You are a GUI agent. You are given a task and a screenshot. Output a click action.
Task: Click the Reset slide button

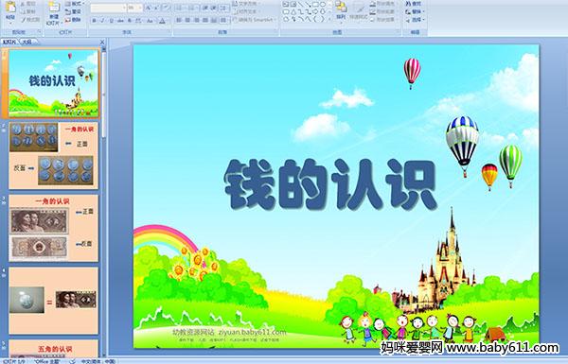coord(74,11)
